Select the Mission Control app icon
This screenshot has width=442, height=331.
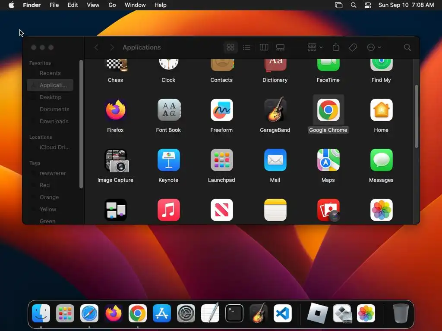click(116, 210)
